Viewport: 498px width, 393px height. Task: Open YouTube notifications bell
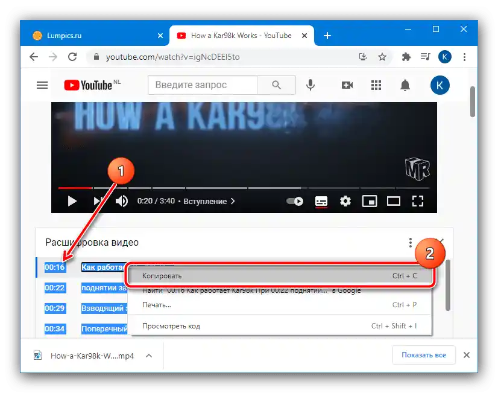(405, 85)
